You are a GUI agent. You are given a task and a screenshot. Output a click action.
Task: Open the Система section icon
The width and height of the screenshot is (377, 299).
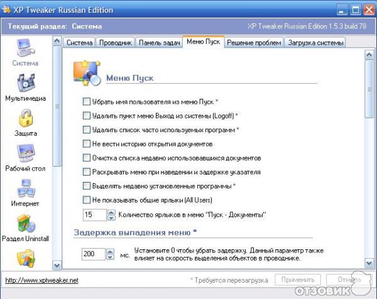25,48
